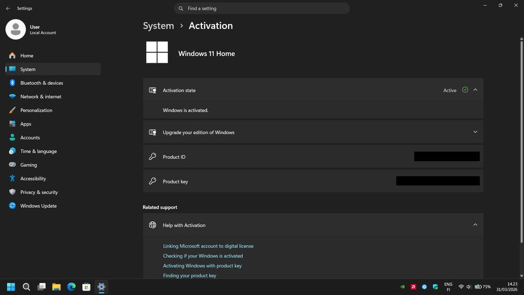Select Time & language menu item
524x295 pixels.
[38, 151]
